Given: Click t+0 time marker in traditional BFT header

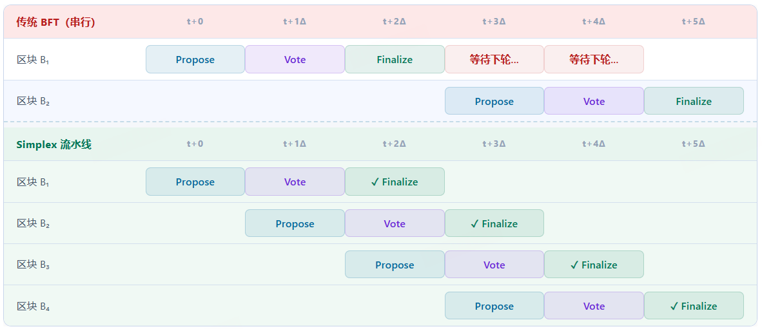Looking at the screenshot, I should [x=195, y=21].
